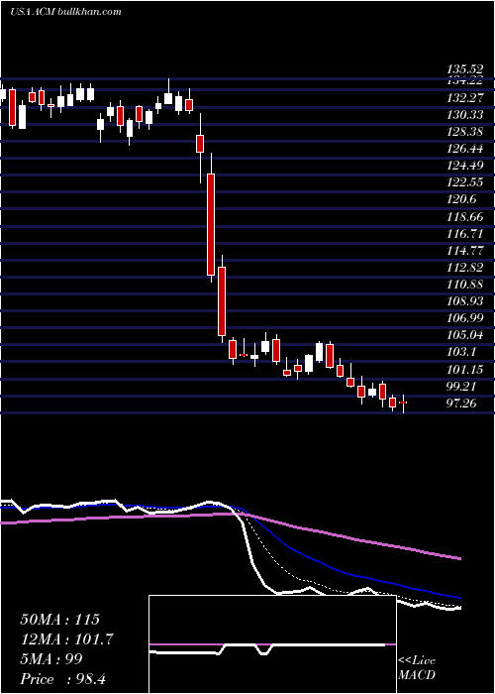The image size is (495, 694).
Task: Click the MACD inset chart panel
Action: pos(272,644)
